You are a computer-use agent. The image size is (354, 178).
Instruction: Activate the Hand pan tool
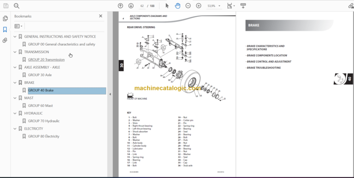(177, 6)
